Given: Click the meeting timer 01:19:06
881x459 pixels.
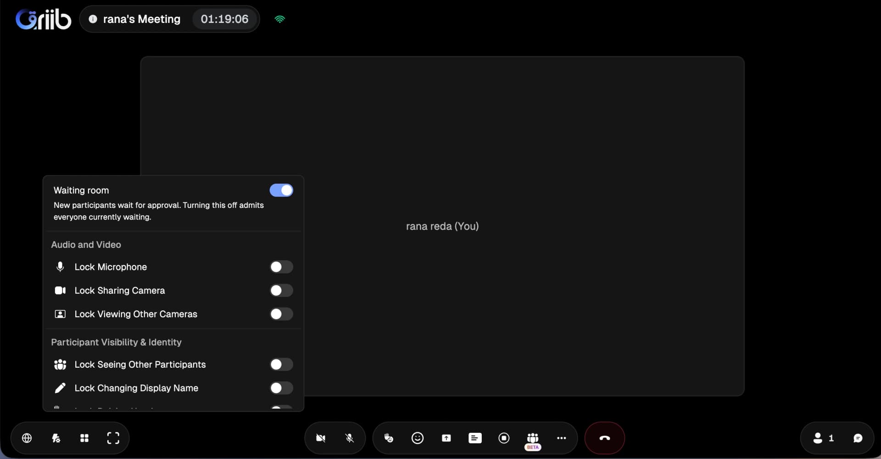Looking at the screenshot, I should coord(224,19).
